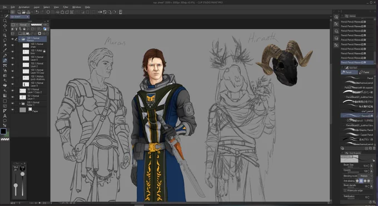Choose the Eyedropper tool
The image size is (378, 206).
tap(5, 50)
